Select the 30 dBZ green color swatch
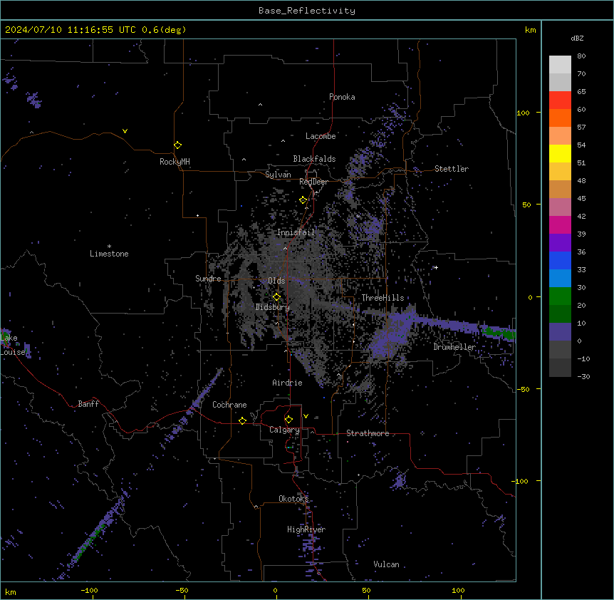This screenshot has width=614, height=600. click(x=560, y=296)
